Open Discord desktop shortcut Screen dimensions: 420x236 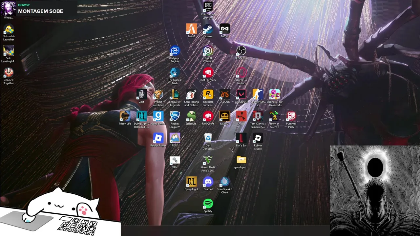[x=208, y=182]
